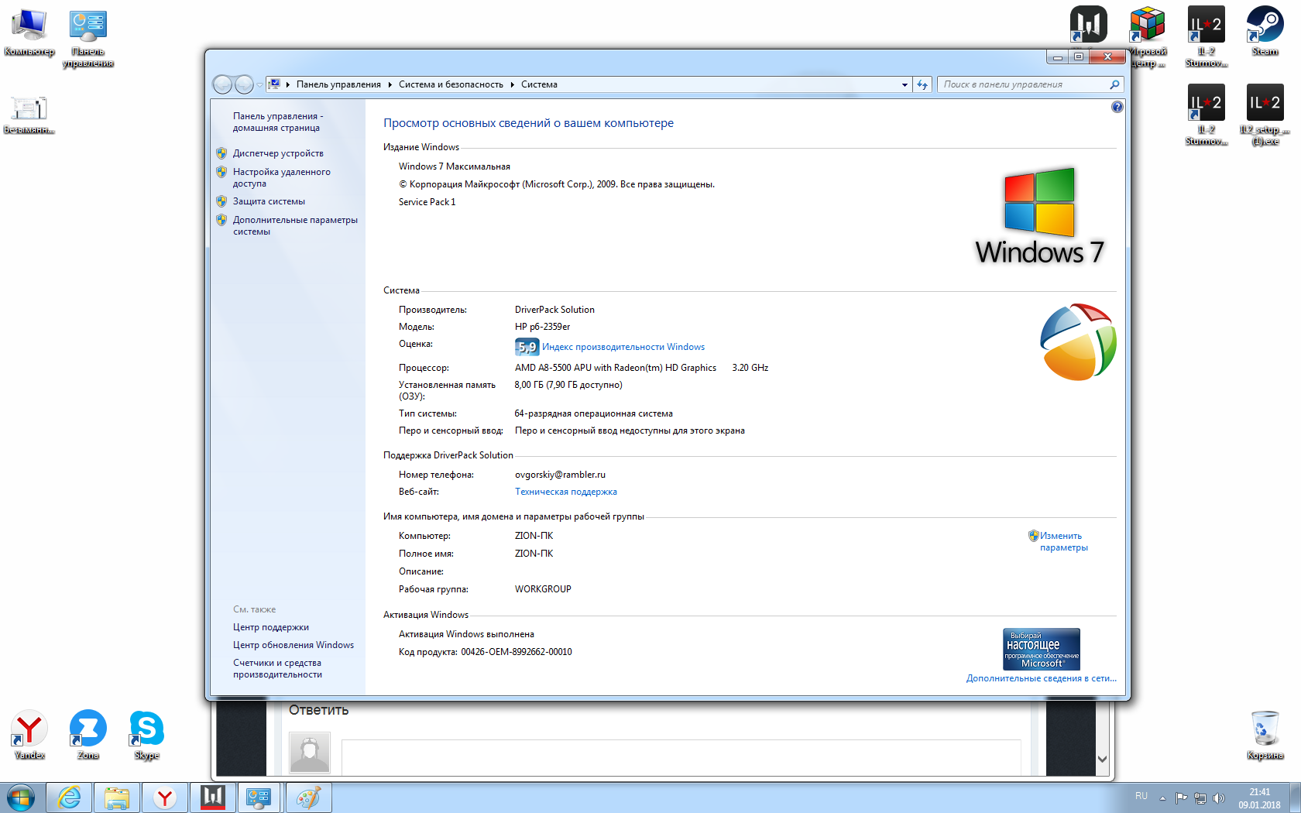Select the ovgorskiy@rambler.ru text
Screen dimensions: 1301x813
click(560, 475)
